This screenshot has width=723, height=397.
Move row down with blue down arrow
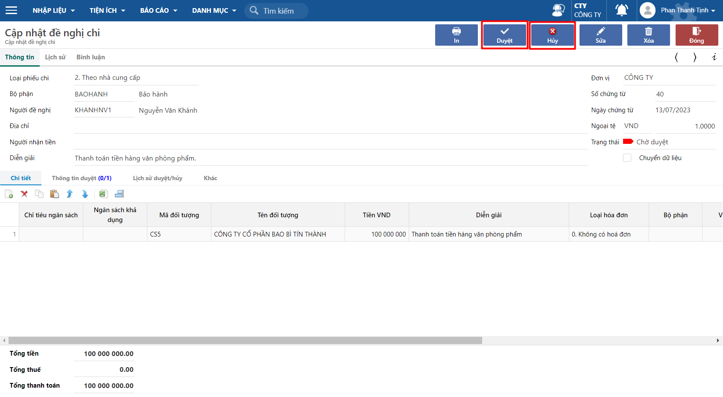tap(85, 194)
